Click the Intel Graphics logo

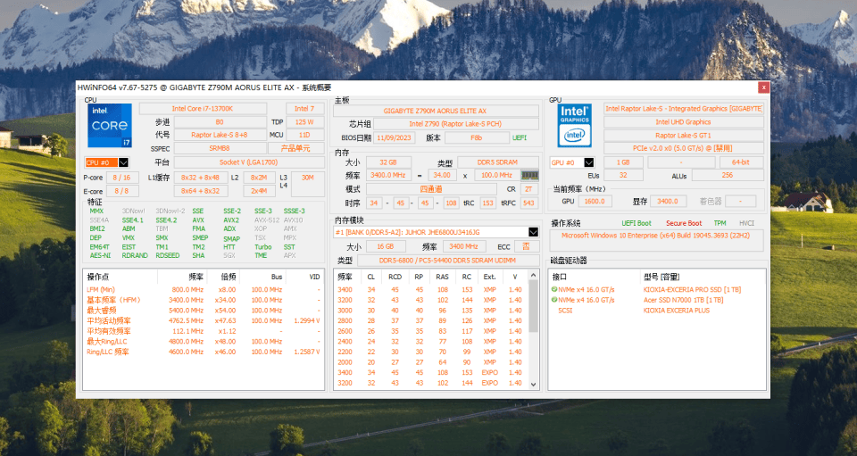(574, 126)
